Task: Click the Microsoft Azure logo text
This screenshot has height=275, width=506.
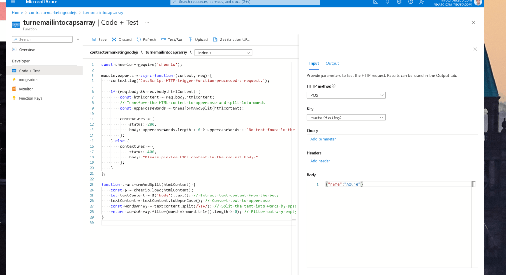Action: pyautogui.click(x=42, y=2)
